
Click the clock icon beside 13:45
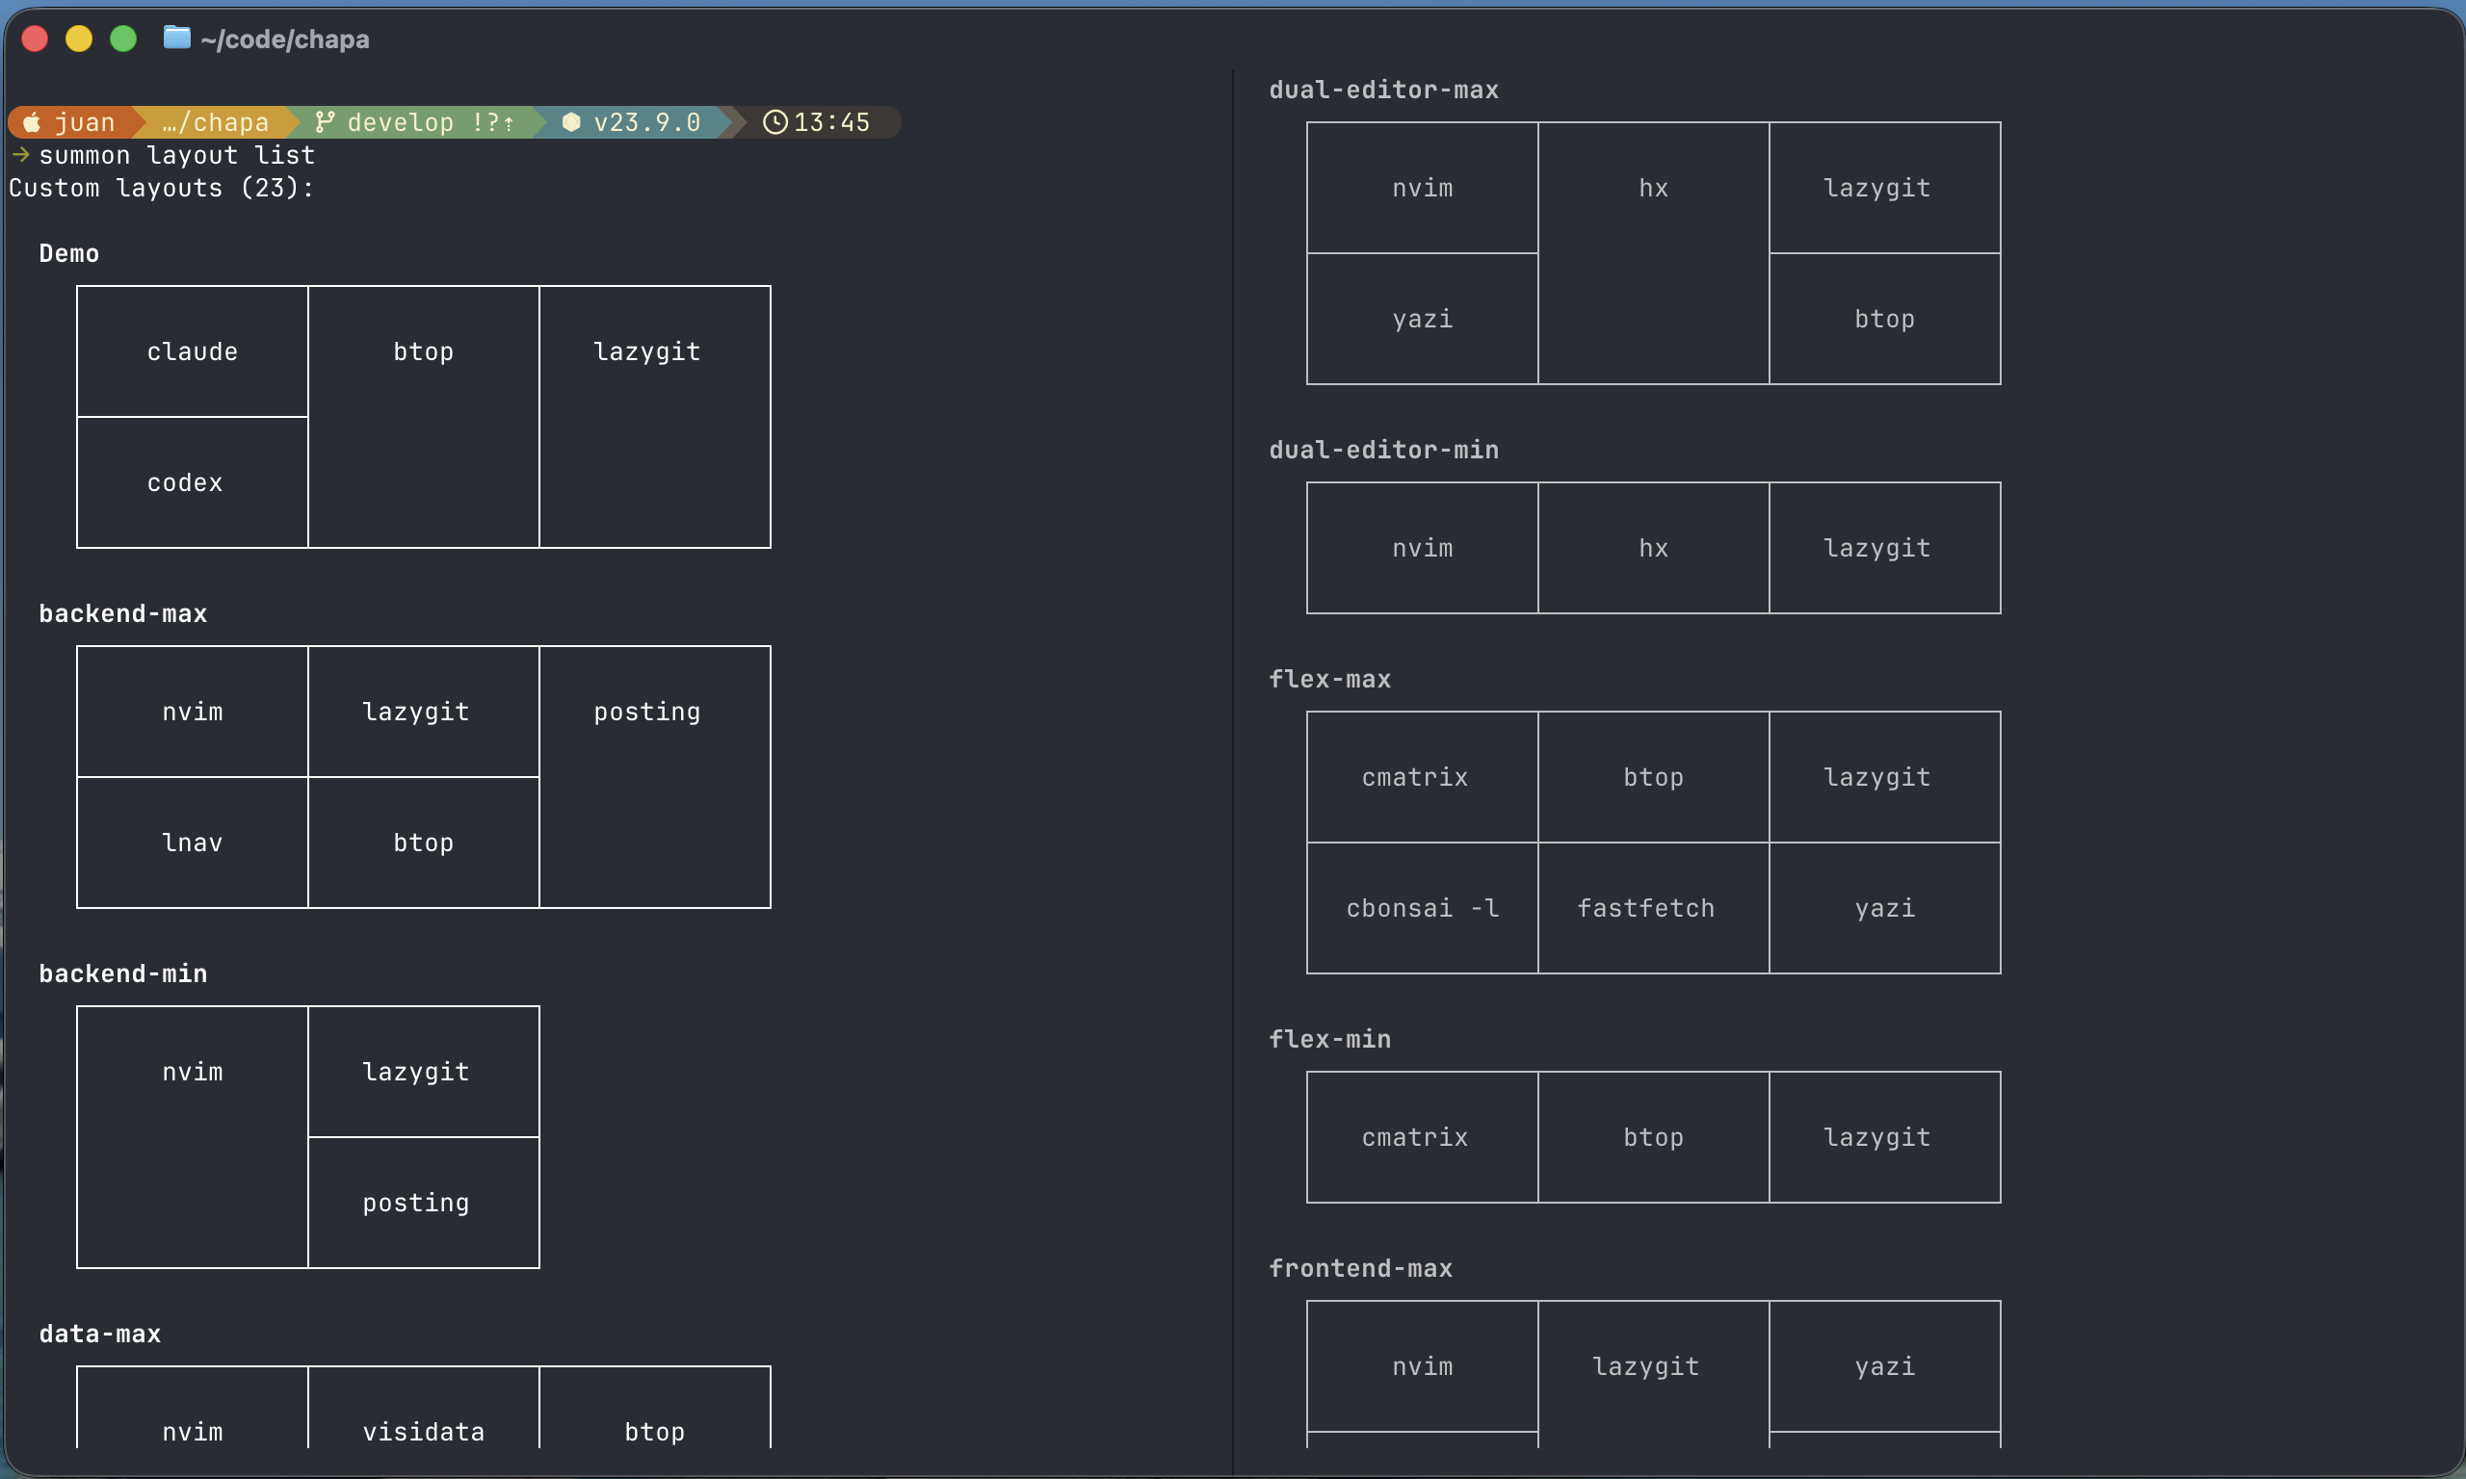[774, 122]
